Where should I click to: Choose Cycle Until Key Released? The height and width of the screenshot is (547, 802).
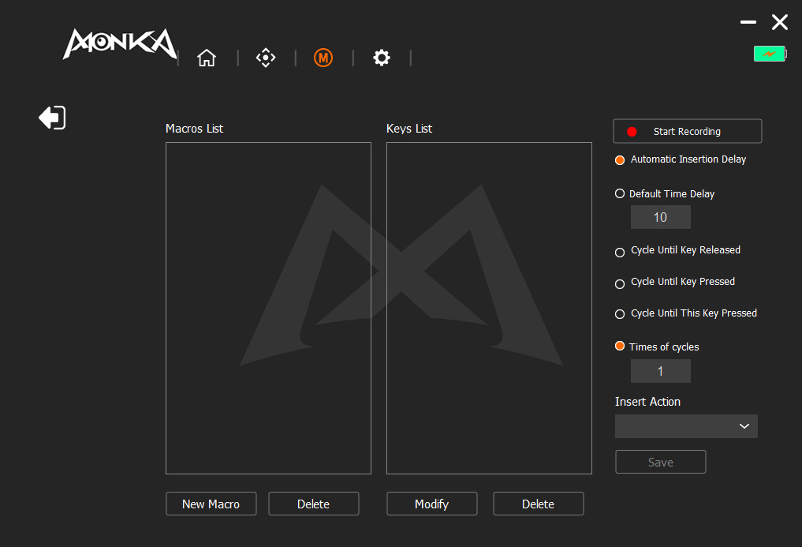click(620, 253)
